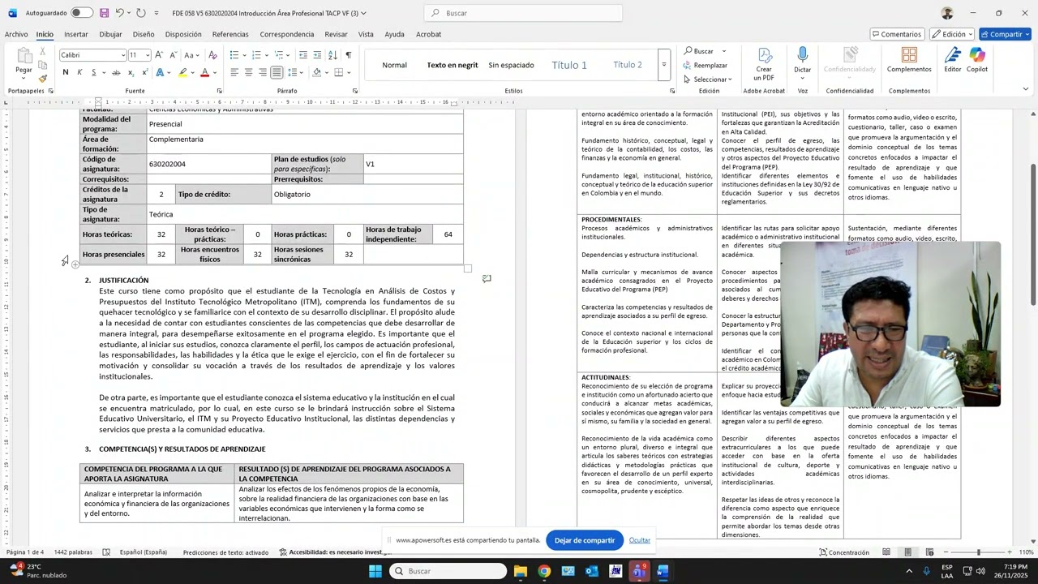Toggle bold (N) formatting

pyautogui.click(x=66, y=72)
